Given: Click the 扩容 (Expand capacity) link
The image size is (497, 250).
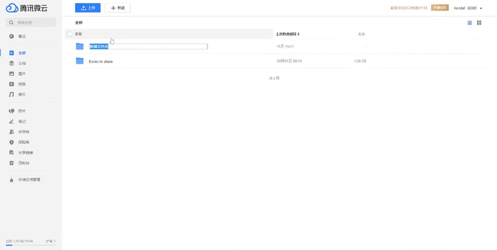Looking at the screenshot, I should (51, 241).
